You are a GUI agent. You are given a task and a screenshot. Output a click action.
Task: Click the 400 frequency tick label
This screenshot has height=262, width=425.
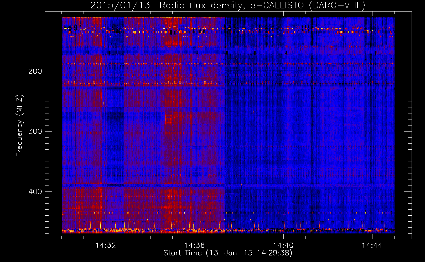[35, 192]
